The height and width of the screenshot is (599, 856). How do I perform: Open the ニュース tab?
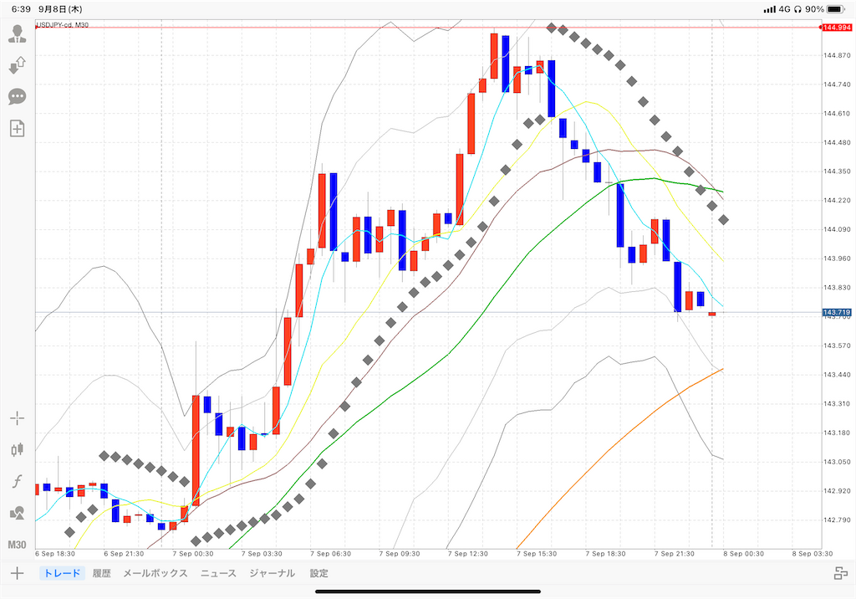(x=218, y=573)
